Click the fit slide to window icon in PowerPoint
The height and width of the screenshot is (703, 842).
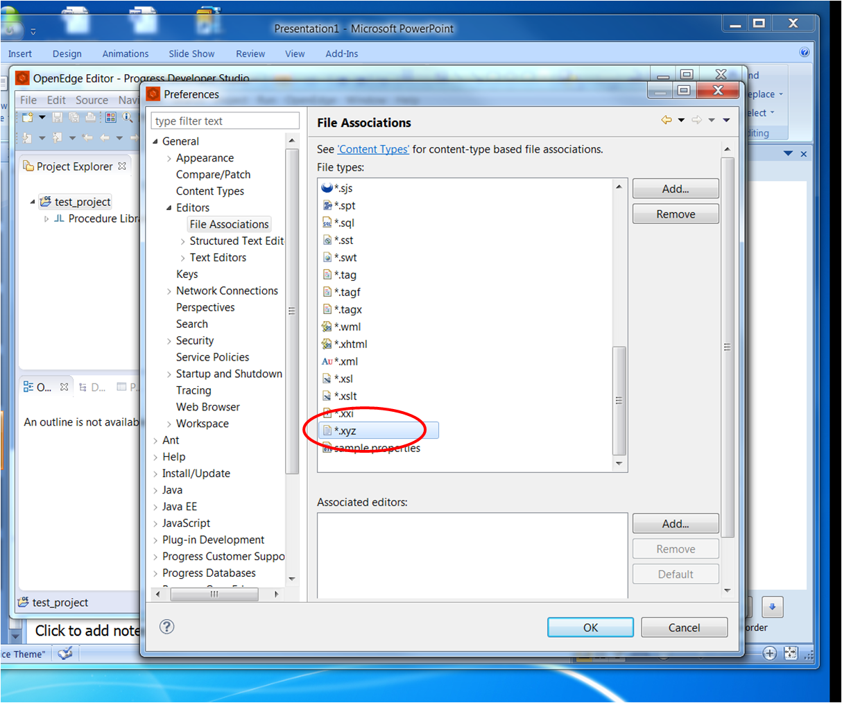pyautogui.click(x=791, y=653)
